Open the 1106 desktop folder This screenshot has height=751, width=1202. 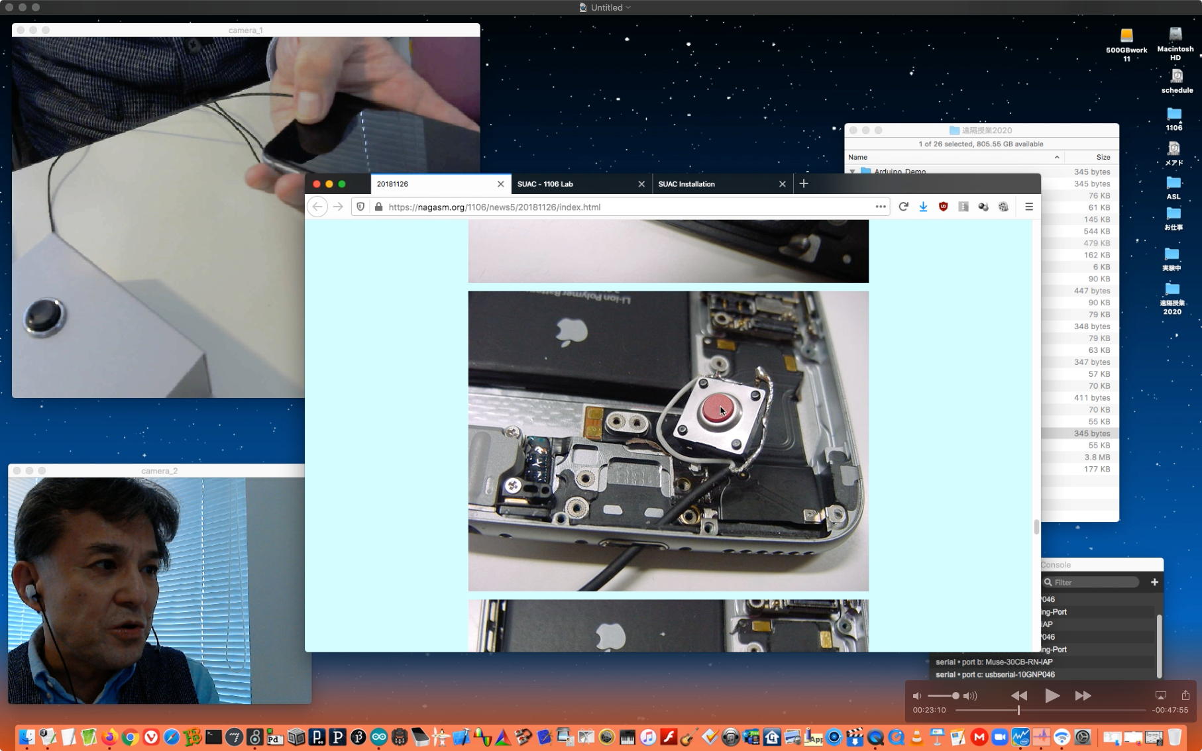tap(1174, 119)
